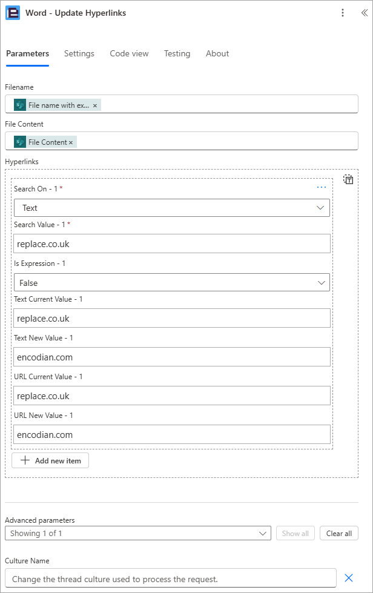The image size is (373, 593).
Task: Click the Clear all button
Action: tap(339, 533)
